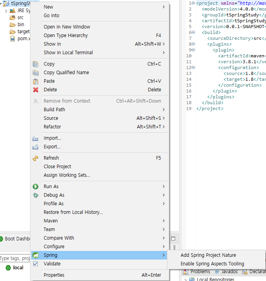266x281 pixels.
Task: Click the target folder icon
Action: [12, 32]
